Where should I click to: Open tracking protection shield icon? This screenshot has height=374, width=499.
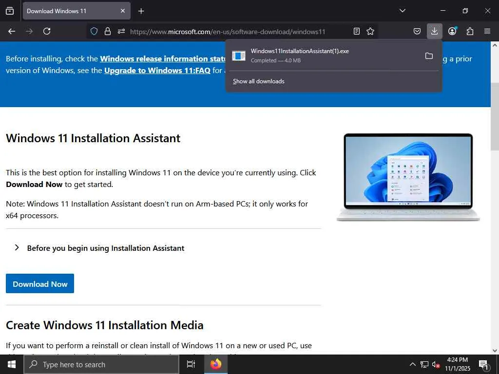coord(94,31)
